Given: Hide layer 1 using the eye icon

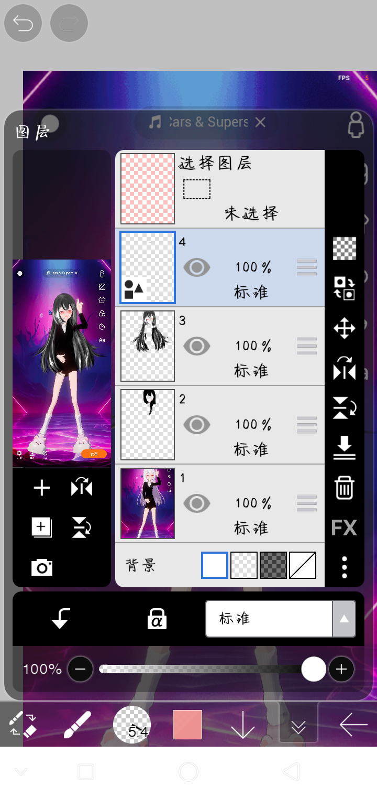Looking at the screenshot, I should pyautogui.click(x=197, y=503).
